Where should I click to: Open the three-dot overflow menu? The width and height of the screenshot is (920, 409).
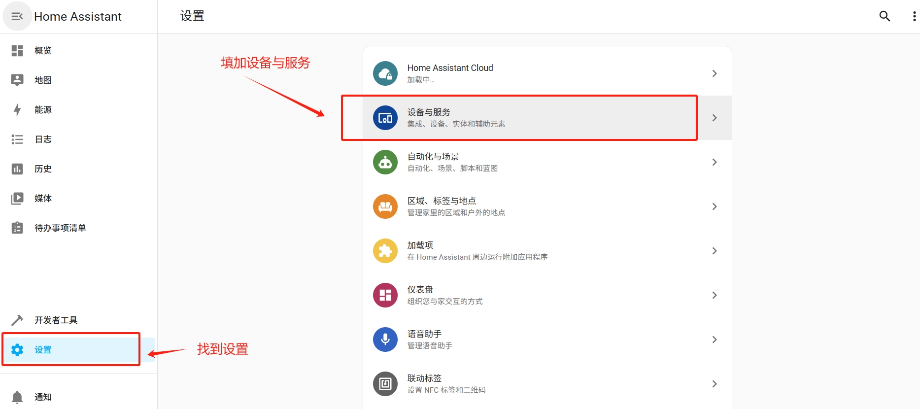(x=914, y=16)
